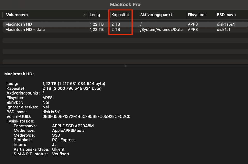Click the Verifisert S.M.A.R.T. status value
The image size is (248, 164).
click(x=61, y=154)
